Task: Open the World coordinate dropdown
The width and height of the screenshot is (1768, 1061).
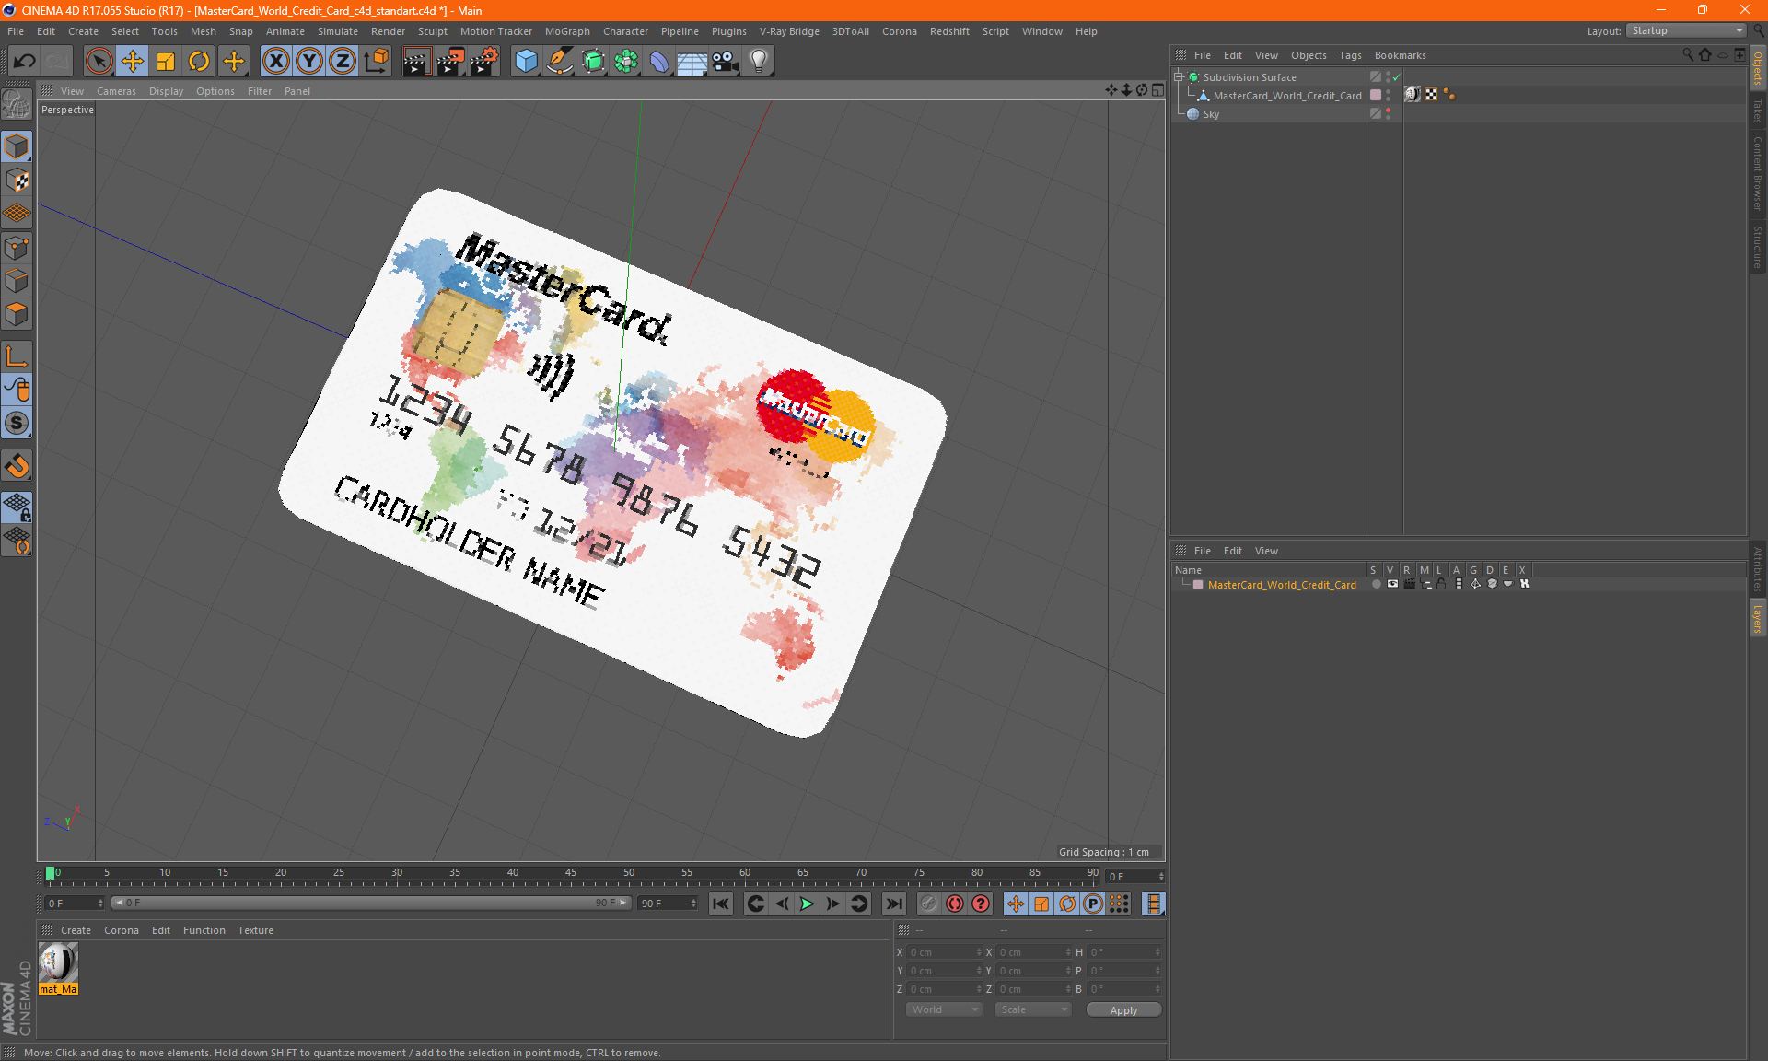Action: coord(945,1009)
